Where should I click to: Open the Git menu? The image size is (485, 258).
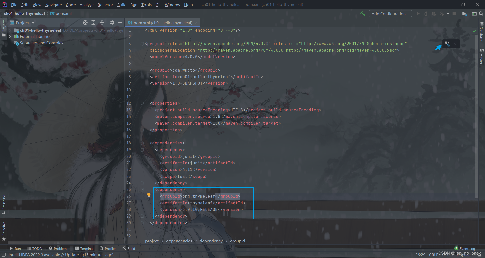[x=158, y=5]
